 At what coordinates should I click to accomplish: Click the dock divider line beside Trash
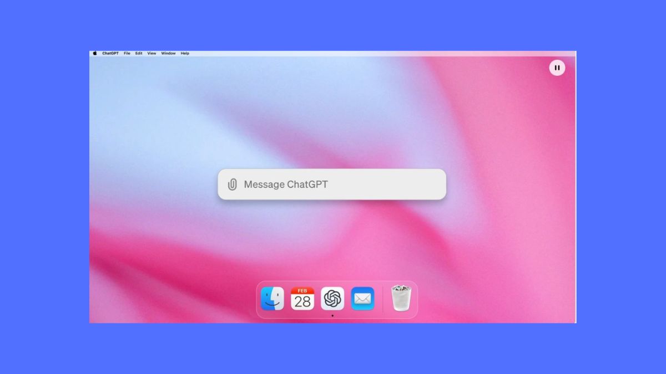coord(382,299)
